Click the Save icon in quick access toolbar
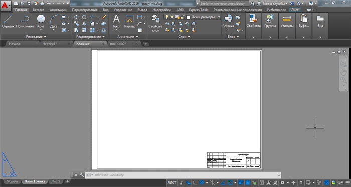 click(x=29, y=4)
